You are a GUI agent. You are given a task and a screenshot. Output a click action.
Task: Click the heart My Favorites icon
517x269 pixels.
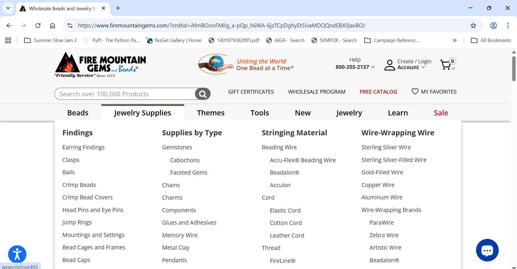415,92
